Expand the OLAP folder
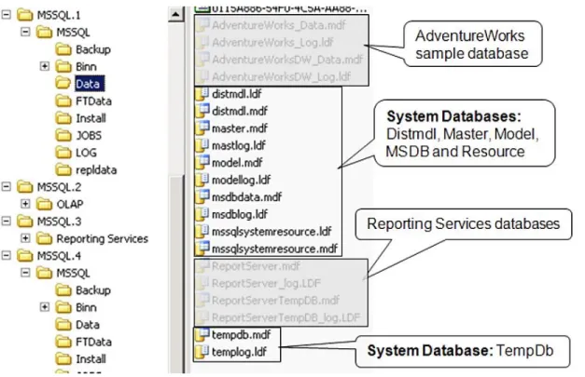Image resolution: width=585 pixels, height=377 pixels. tap(25, 204)
